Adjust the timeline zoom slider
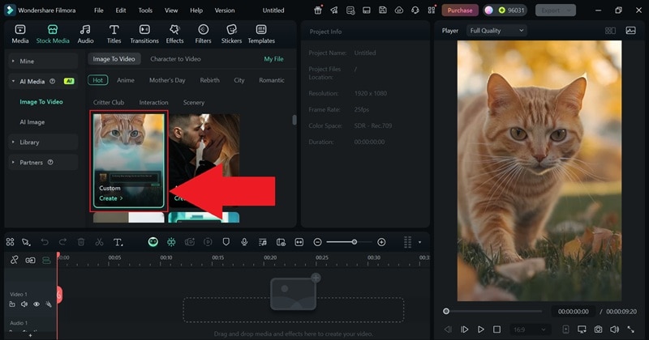The height and width of the screenshot is (340, 649). [355, 242]
